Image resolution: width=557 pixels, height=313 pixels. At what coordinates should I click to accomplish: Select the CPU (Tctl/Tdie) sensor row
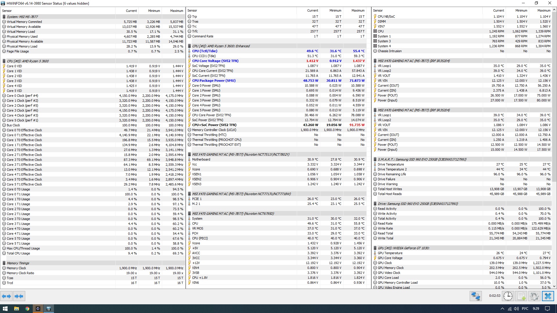[x=205, y=51]
